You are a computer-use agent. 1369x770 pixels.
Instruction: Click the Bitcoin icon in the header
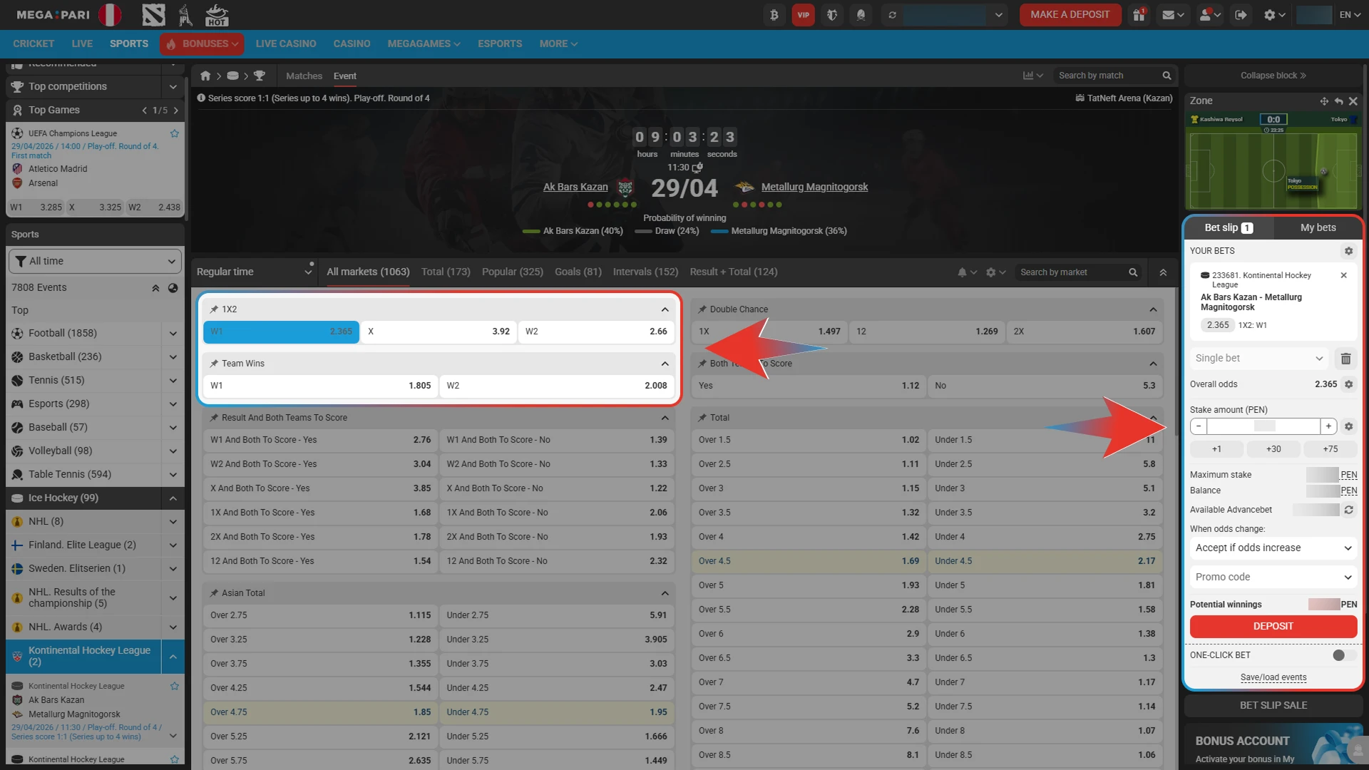[774, 15]
